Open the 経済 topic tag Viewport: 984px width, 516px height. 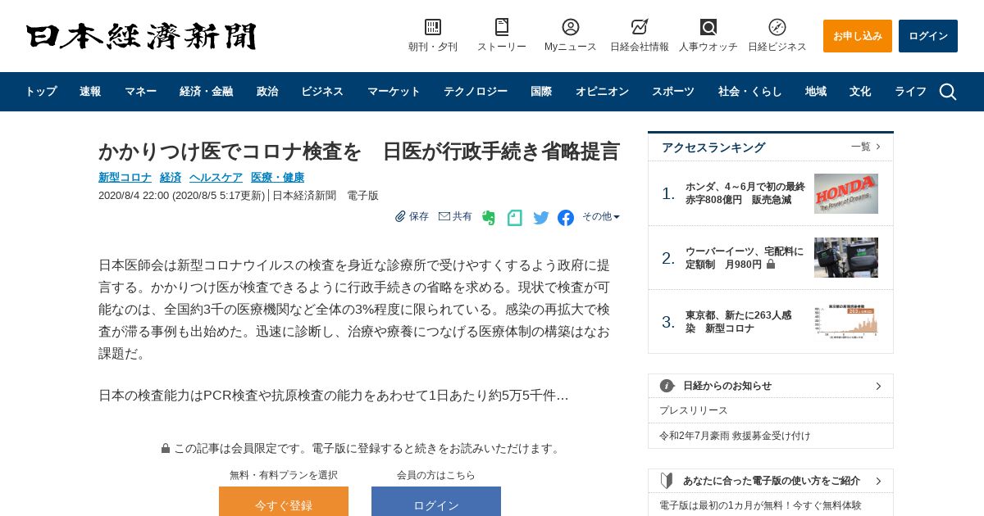tap(171, 178)
